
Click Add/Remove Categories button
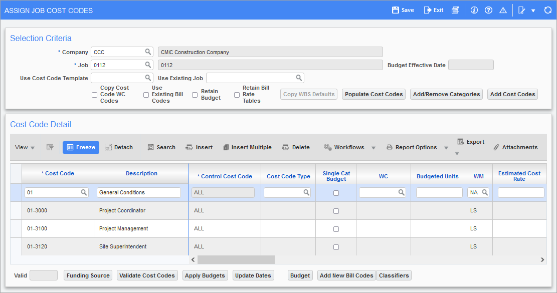tap(446, 94)
